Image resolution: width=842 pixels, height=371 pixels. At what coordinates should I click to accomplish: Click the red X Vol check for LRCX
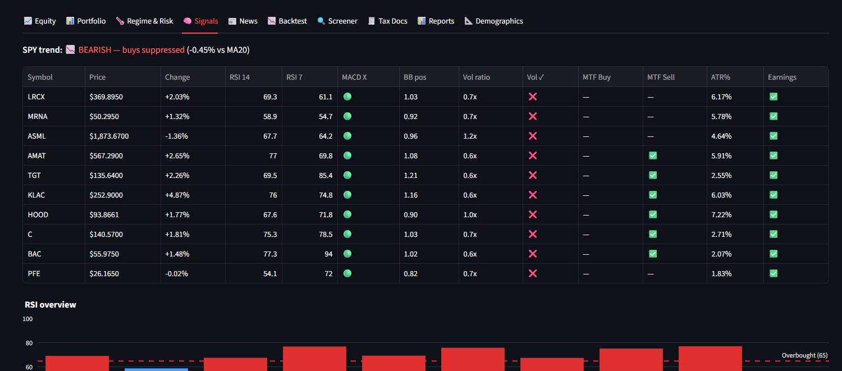pos(533,97)
